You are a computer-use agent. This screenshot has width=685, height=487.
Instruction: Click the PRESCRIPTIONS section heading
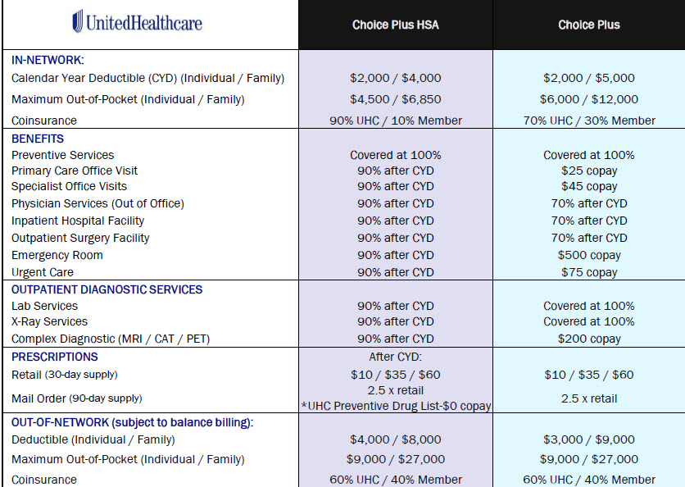click(x=55, y=357)
